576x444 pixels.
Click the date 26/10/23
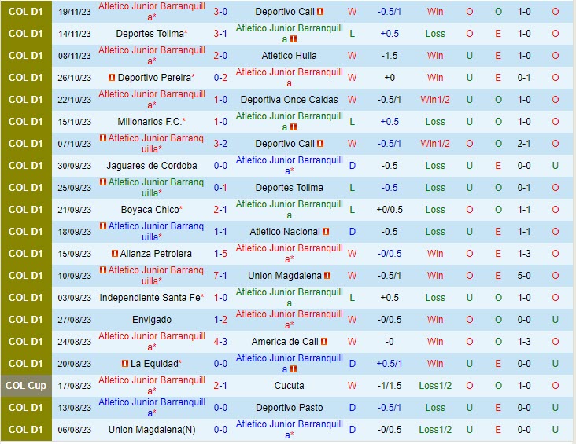[x=74, y=78]
